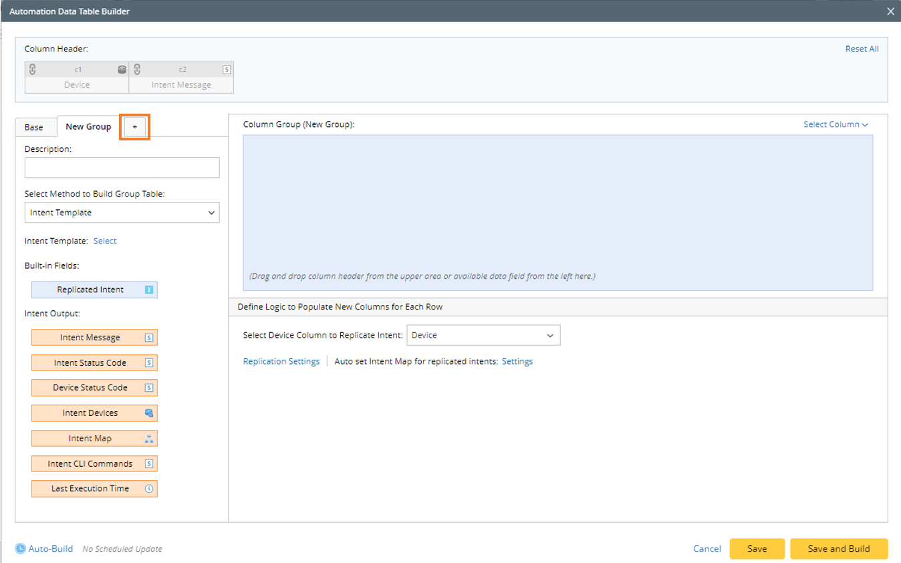The width and height of the screenshot is (901, 563).
Task: Click the link icon on column c1
Action: click(32, 70)
